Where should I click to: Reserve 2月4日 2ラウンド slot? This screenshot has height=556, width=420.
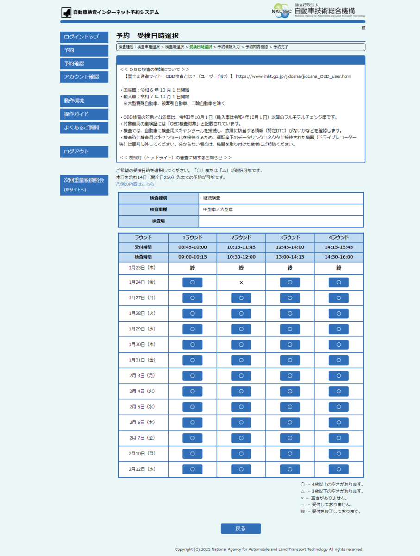pyautogui.click(x=241, y=392)
